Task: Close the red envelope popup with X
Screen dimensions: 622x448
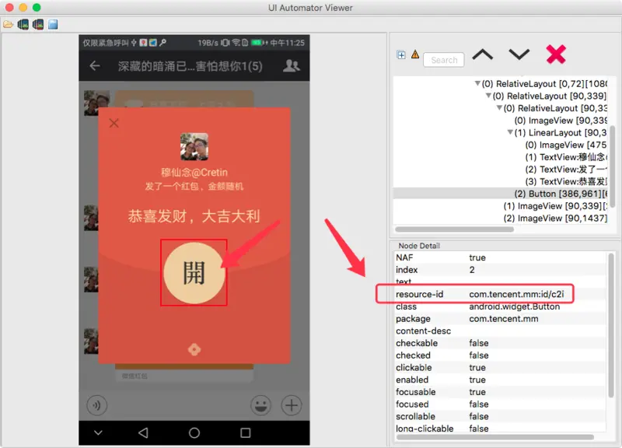Action: [x=114, y=123]
